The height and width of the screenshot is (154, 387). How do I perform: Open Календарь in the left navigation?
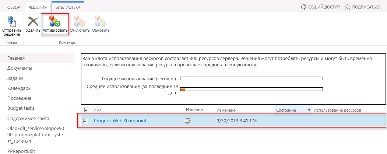19,88
